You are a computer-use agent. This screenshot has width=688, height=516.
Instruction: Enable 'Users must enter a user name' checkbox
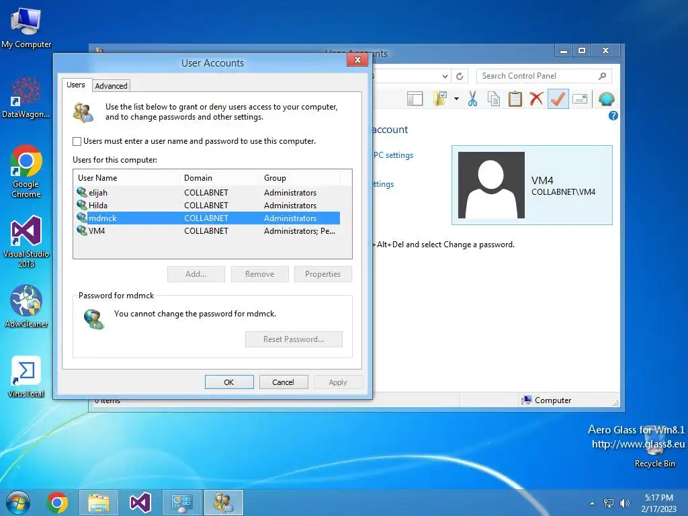(77, 141)
